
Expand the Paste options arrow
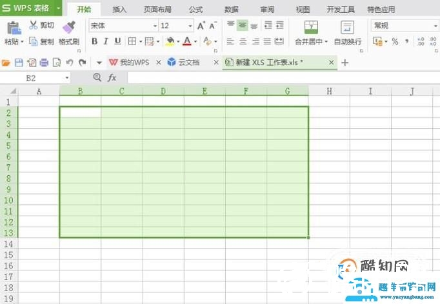22,42
